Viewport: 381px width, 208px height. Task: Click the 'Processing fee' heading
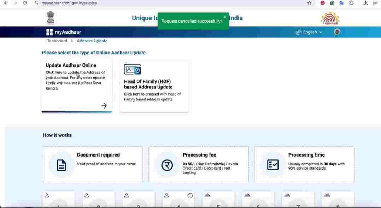pyautogui.click(x=199, y=155)
